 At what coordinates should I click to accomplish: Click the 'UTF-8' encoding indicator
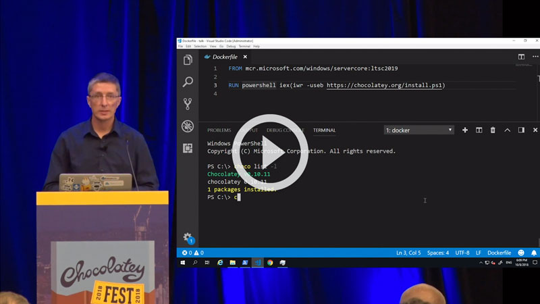coord(462,253)
